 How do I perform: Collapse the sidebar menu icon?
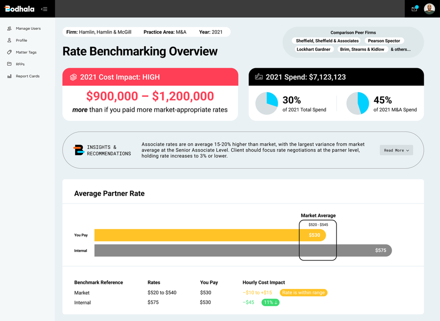click(x=44, y=9)
